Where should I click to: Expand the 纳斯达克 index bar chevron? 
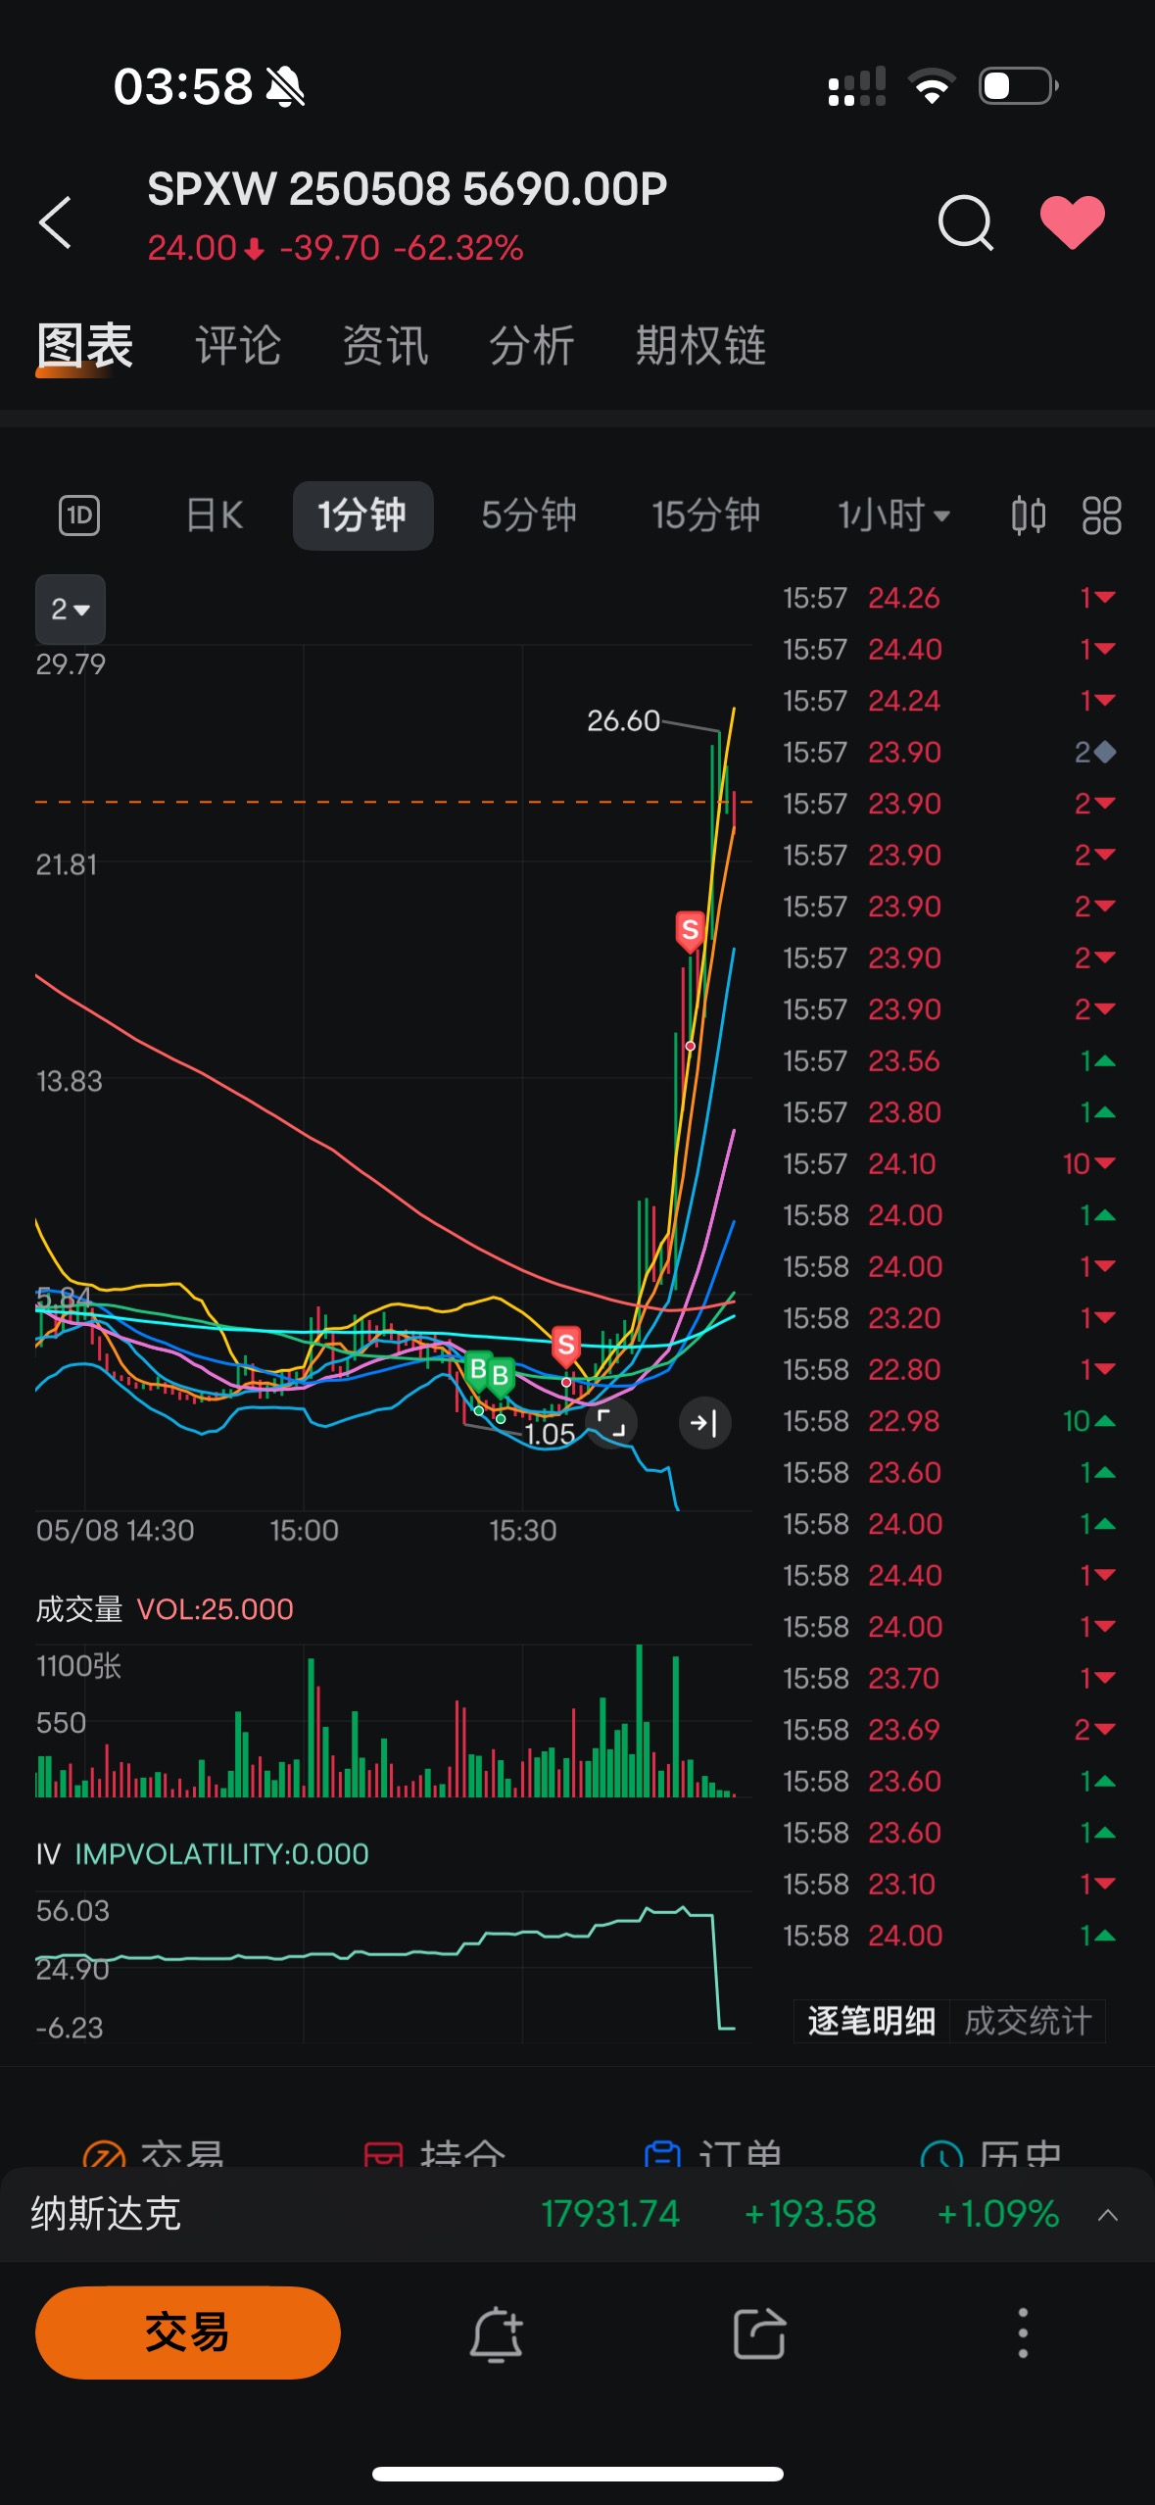point(1108,2215)
